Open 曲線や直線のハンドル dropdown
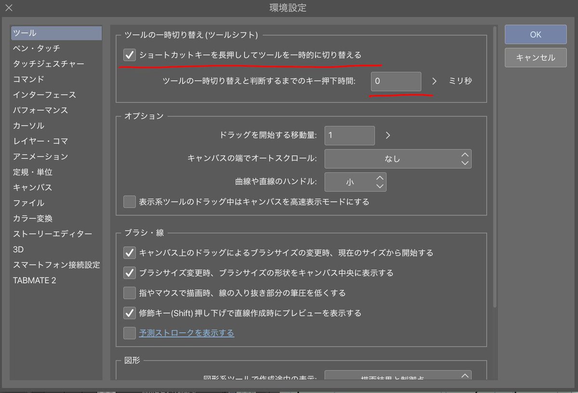Screen dimensions: 578x393 [355, 182]
